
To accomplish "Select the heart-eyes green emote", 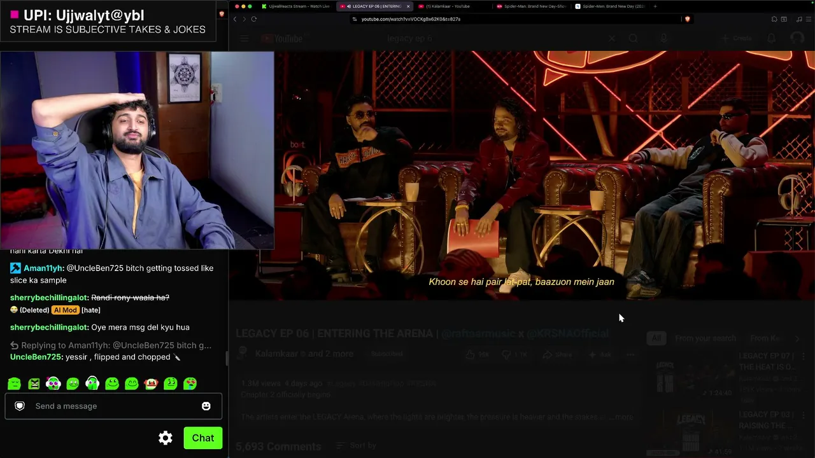I will pyautogui.click(x=190, y=384).
